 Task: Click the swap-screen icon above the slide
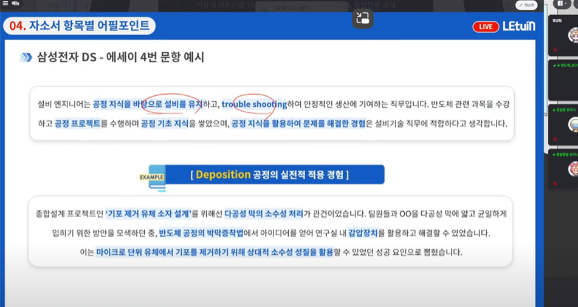(x=362, y=18)
